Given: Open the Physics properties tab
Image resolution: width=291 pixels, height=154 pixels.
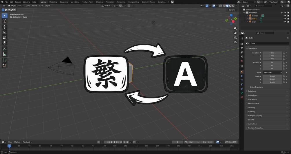Looking at the screenshot, I should (242, 85).
